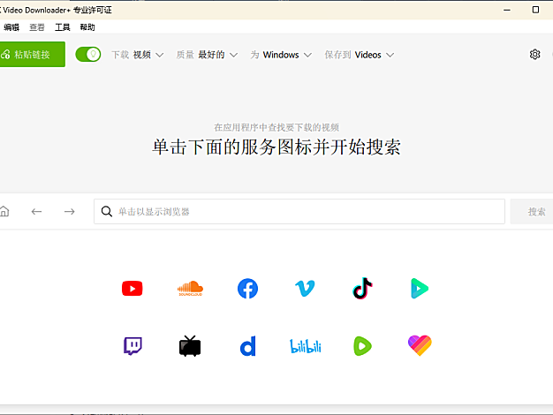Go to browser home page
This screenshot has height=415, width=553.
(4, 211)
